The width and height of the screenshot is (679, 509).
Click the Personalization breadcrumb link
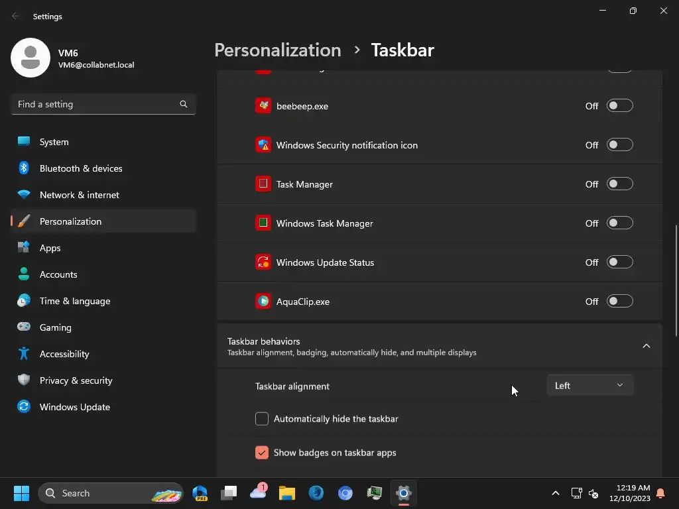[x=278, y=50]
